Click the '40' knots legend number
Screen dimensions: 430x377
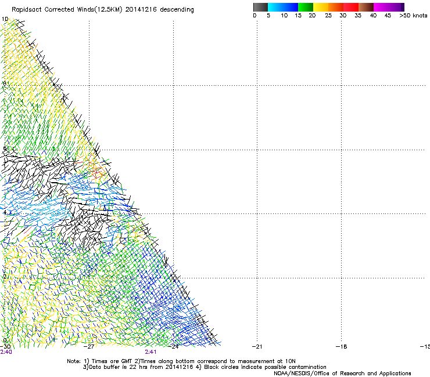(x=373, y=16)
